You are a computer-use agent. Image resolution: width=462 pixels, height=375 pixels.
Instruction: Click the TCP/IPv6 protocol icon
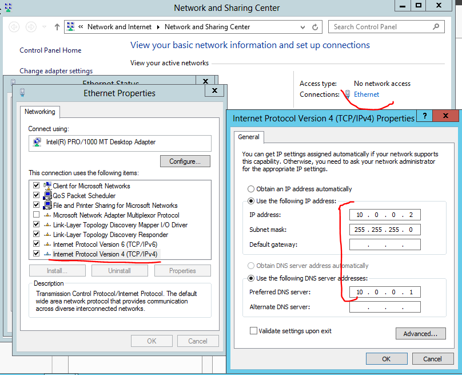tap(47, 244)
